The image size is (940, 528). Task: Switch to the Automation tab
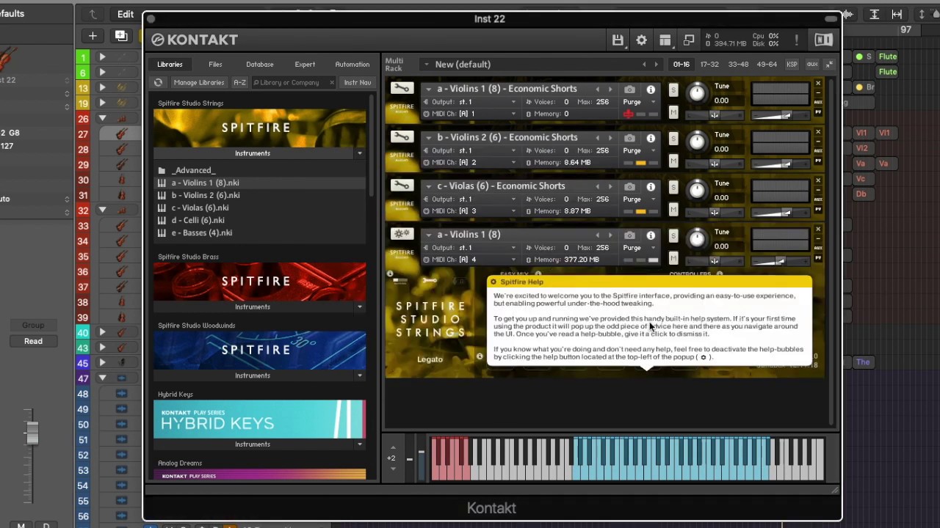coord(352,65)
